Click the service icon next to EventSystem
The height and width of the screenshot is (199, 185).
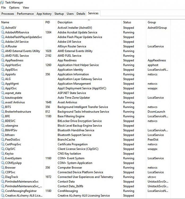[x=3, y=158]
